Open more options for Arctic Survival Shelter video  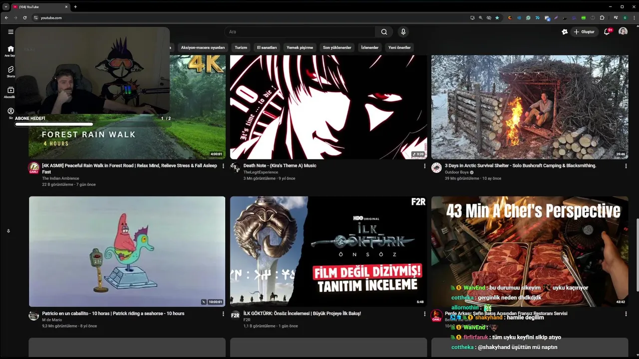click(626, 166)
